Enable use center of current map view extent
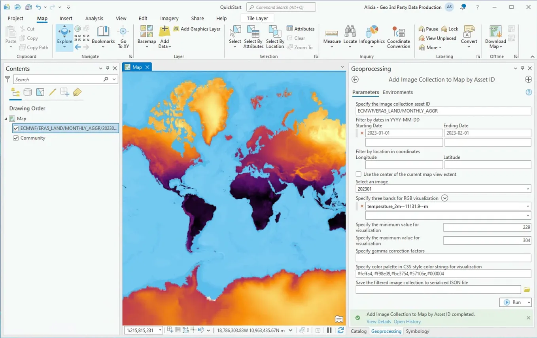This screenshot has width=537, height=338. coord(358,174)
